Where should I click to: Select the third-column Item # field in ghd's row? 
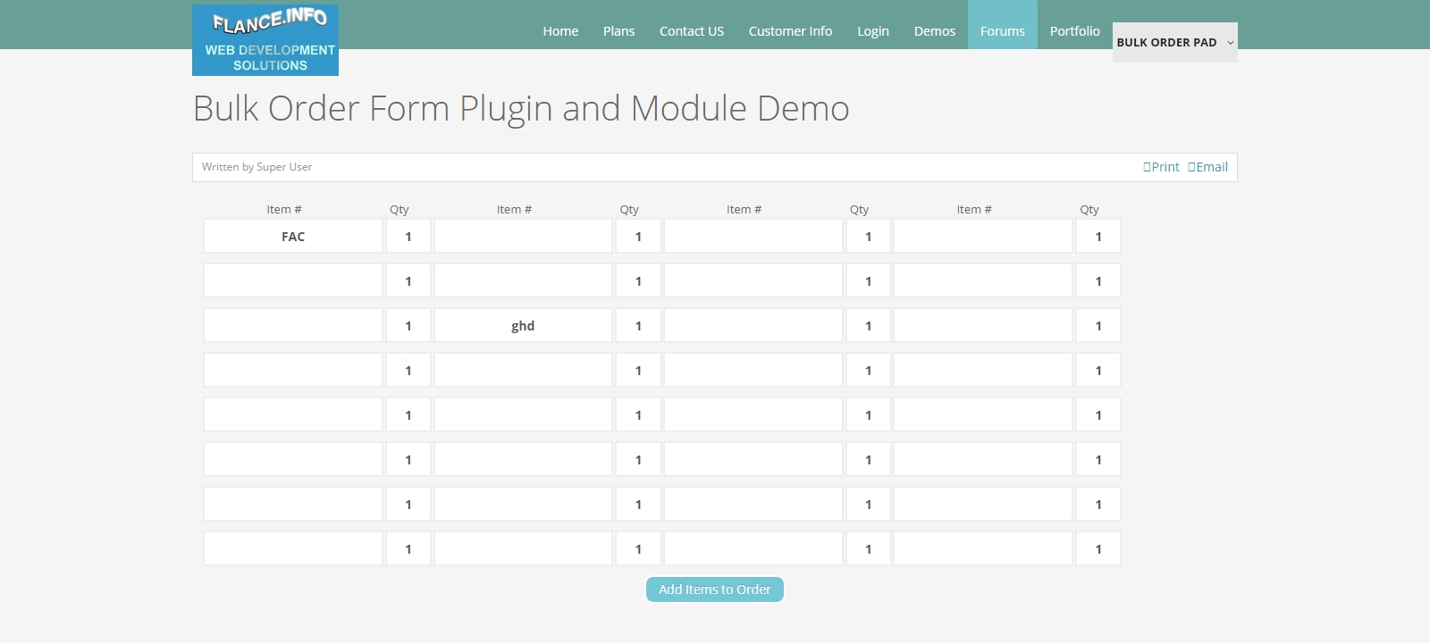point(753,326)
